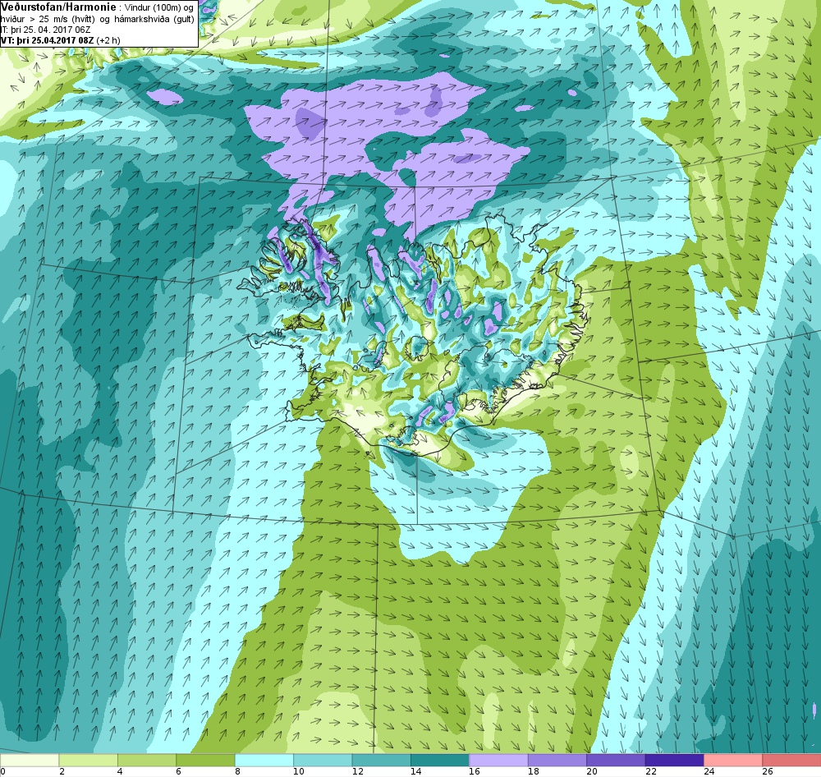Select the legend scale label "24"

(x=709, y=771)
